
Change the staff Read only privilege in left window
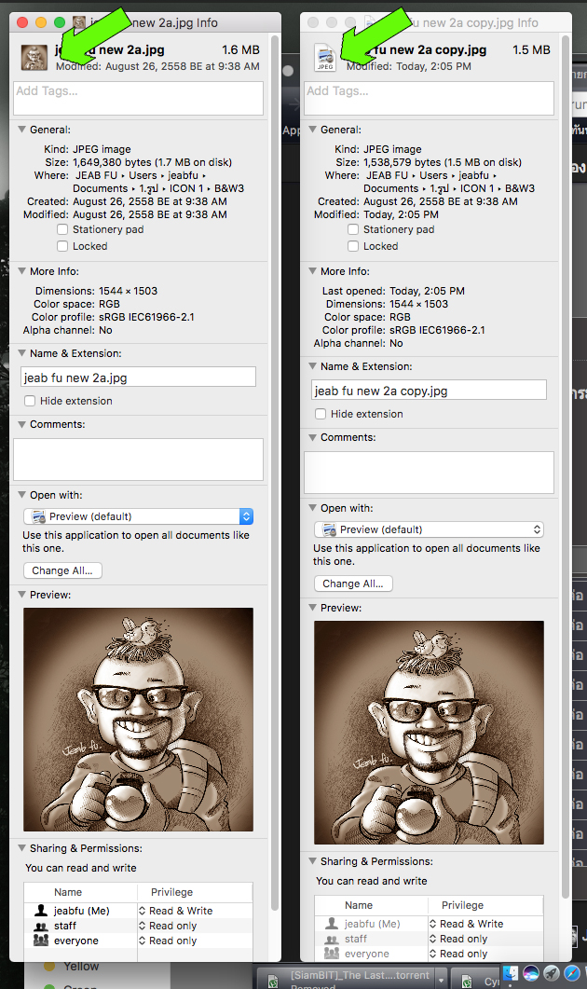click(x=169, y=926)
